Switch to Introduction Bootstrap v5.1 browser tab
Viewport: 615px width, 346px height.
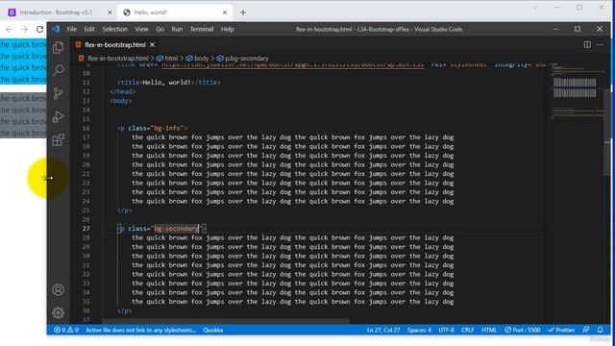[56, 12]
